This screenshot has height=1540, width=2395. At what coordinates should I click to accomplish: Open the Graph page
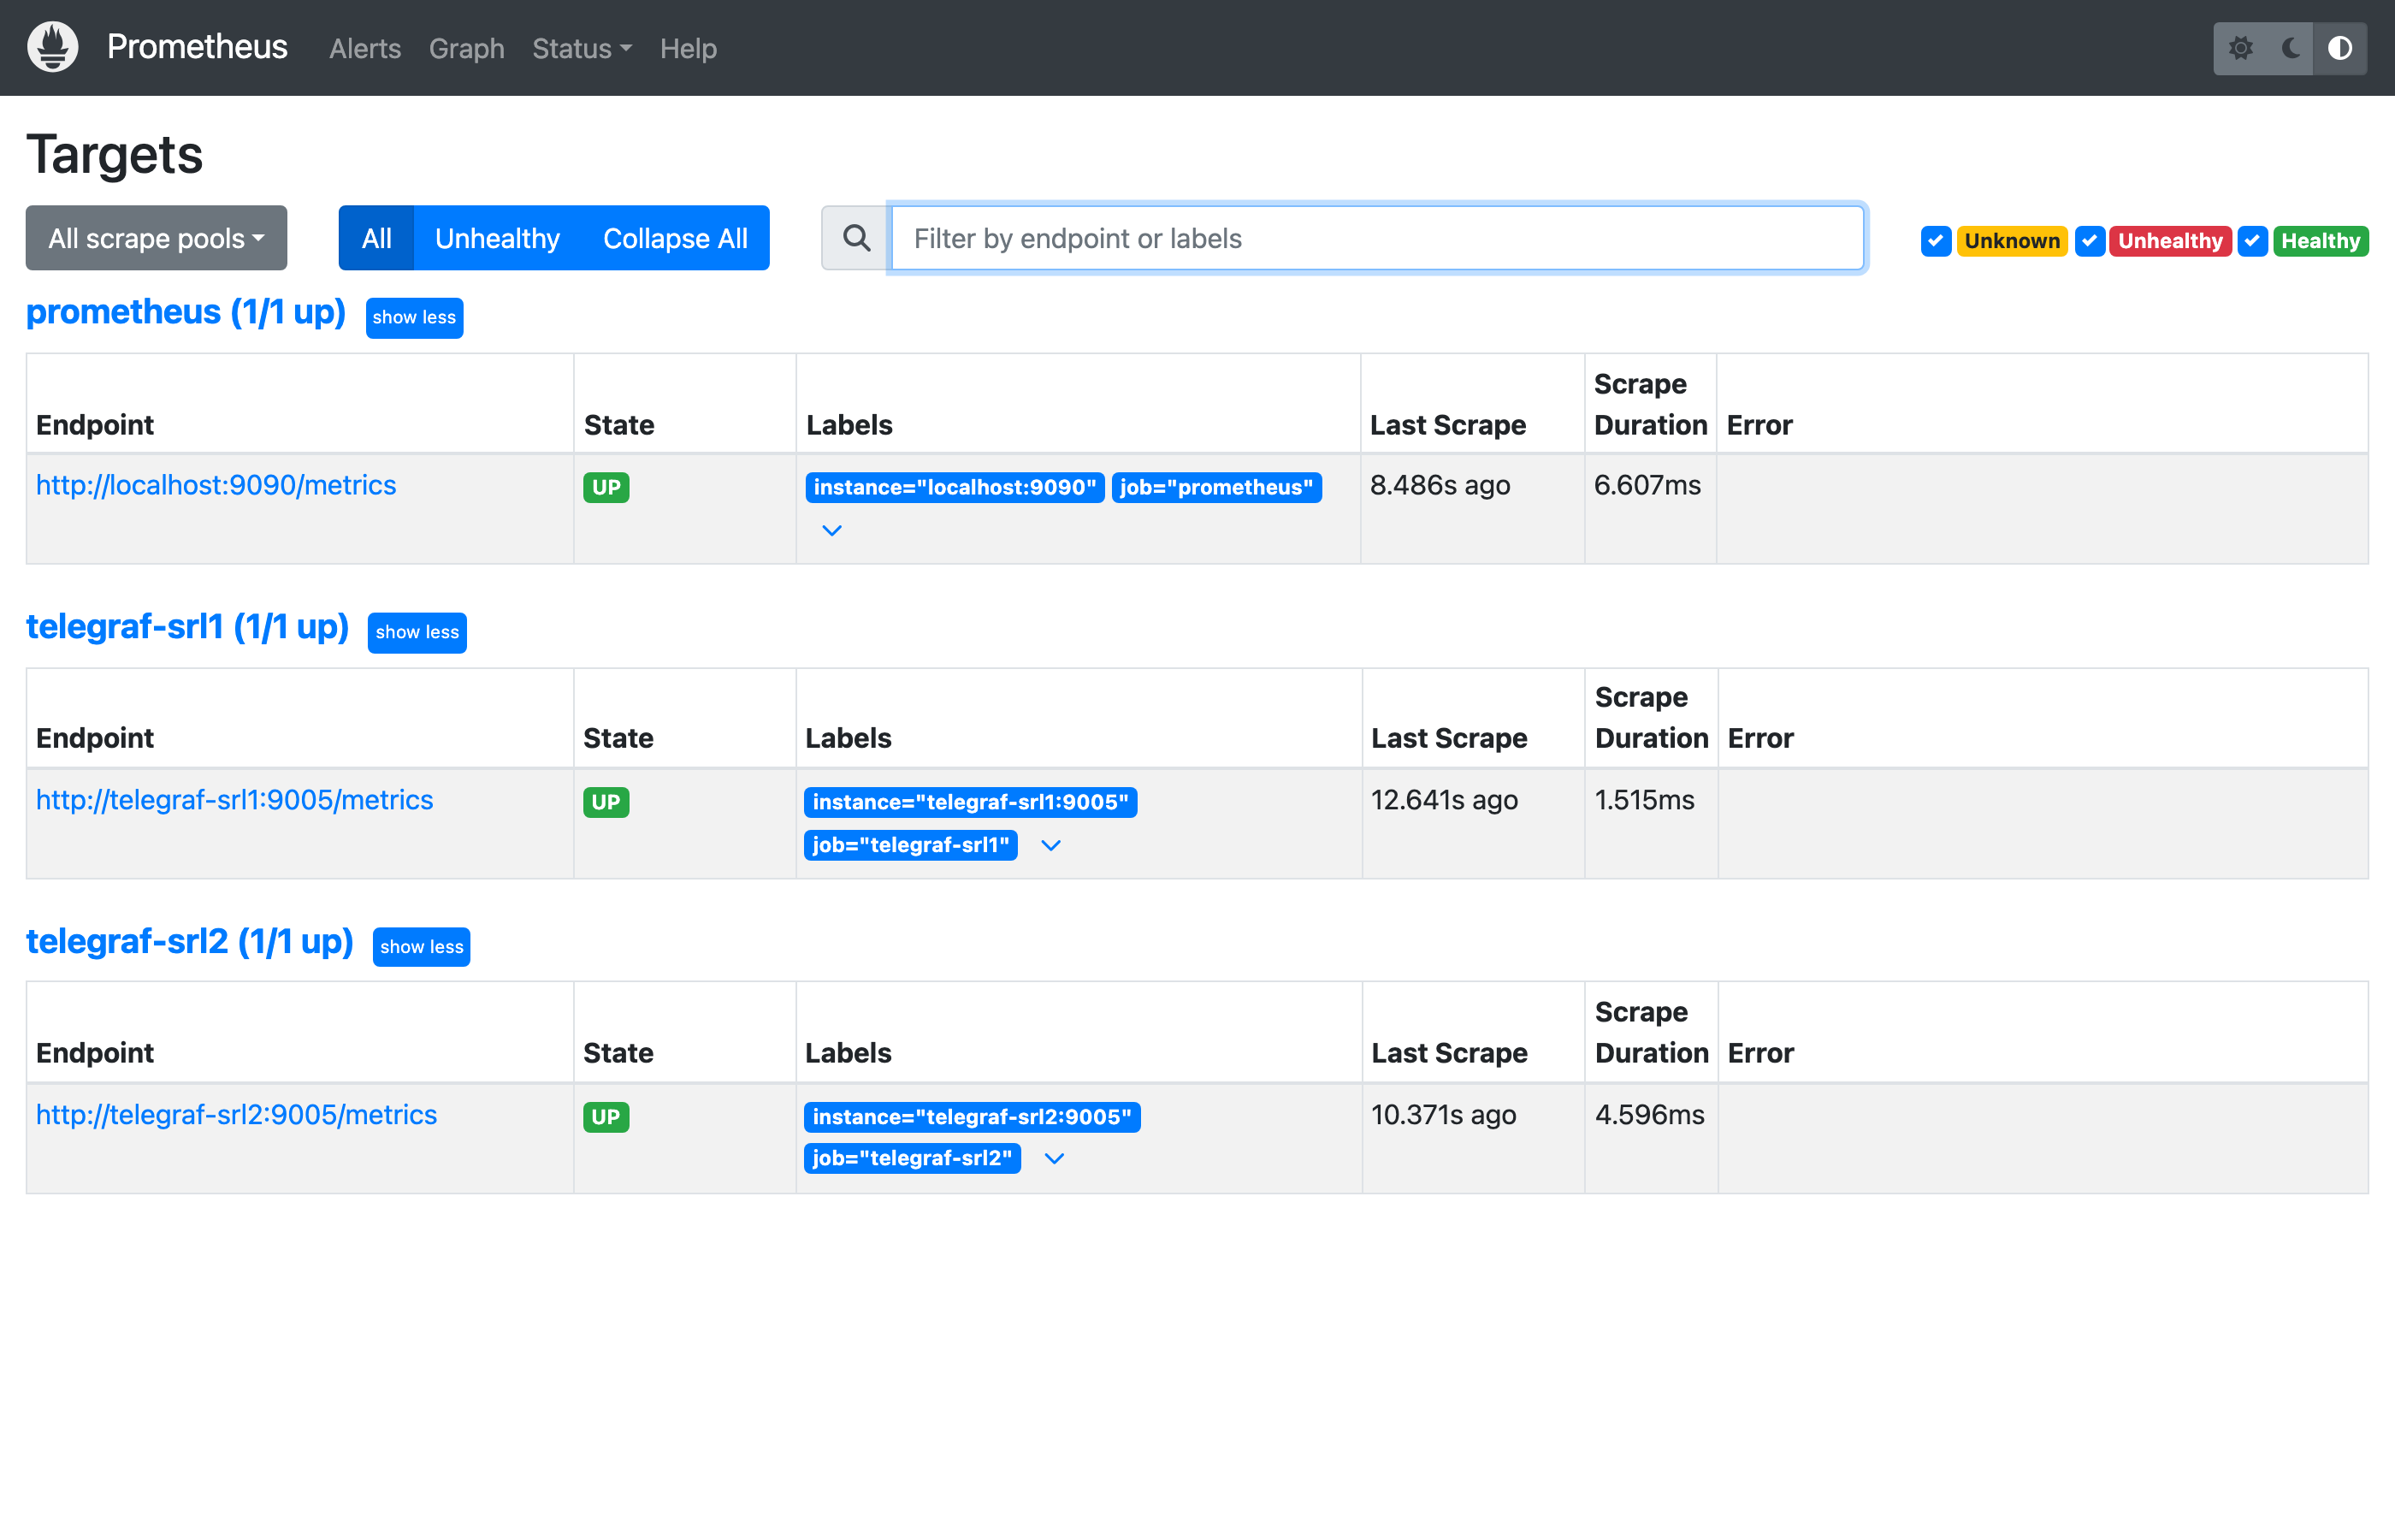click(467, 48)
